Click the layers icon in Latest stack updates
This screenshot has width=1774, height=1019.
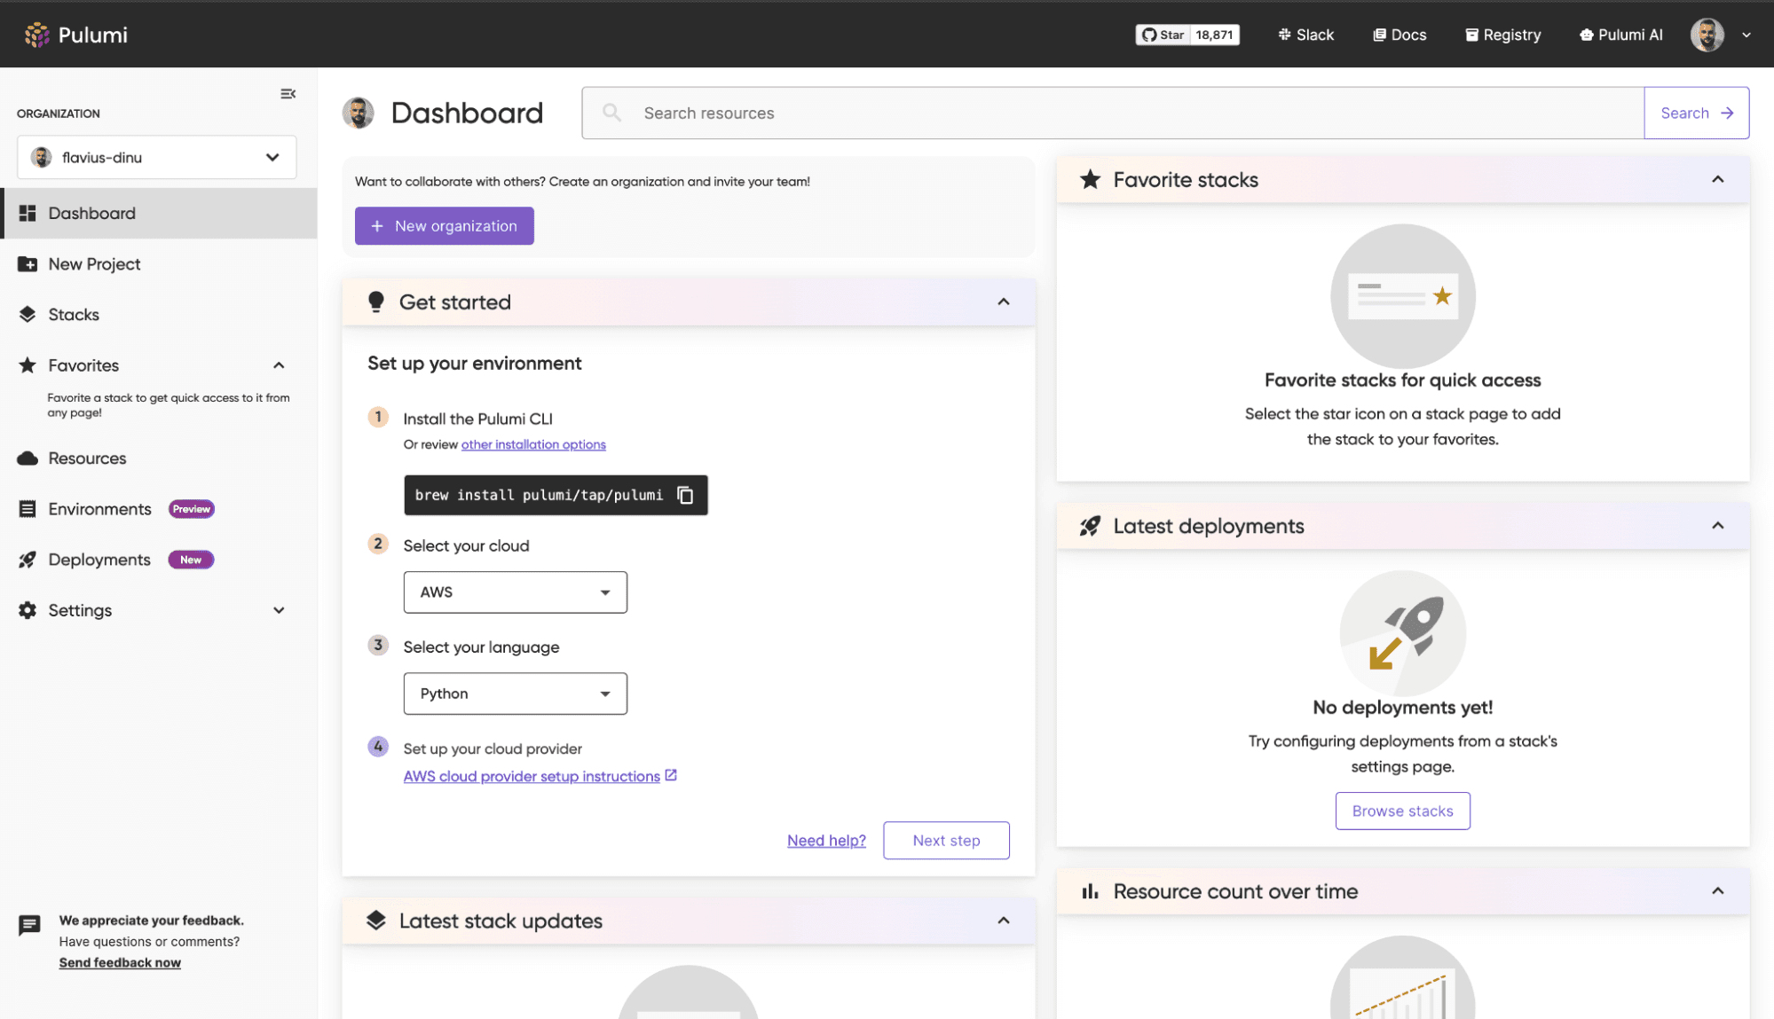375,921
